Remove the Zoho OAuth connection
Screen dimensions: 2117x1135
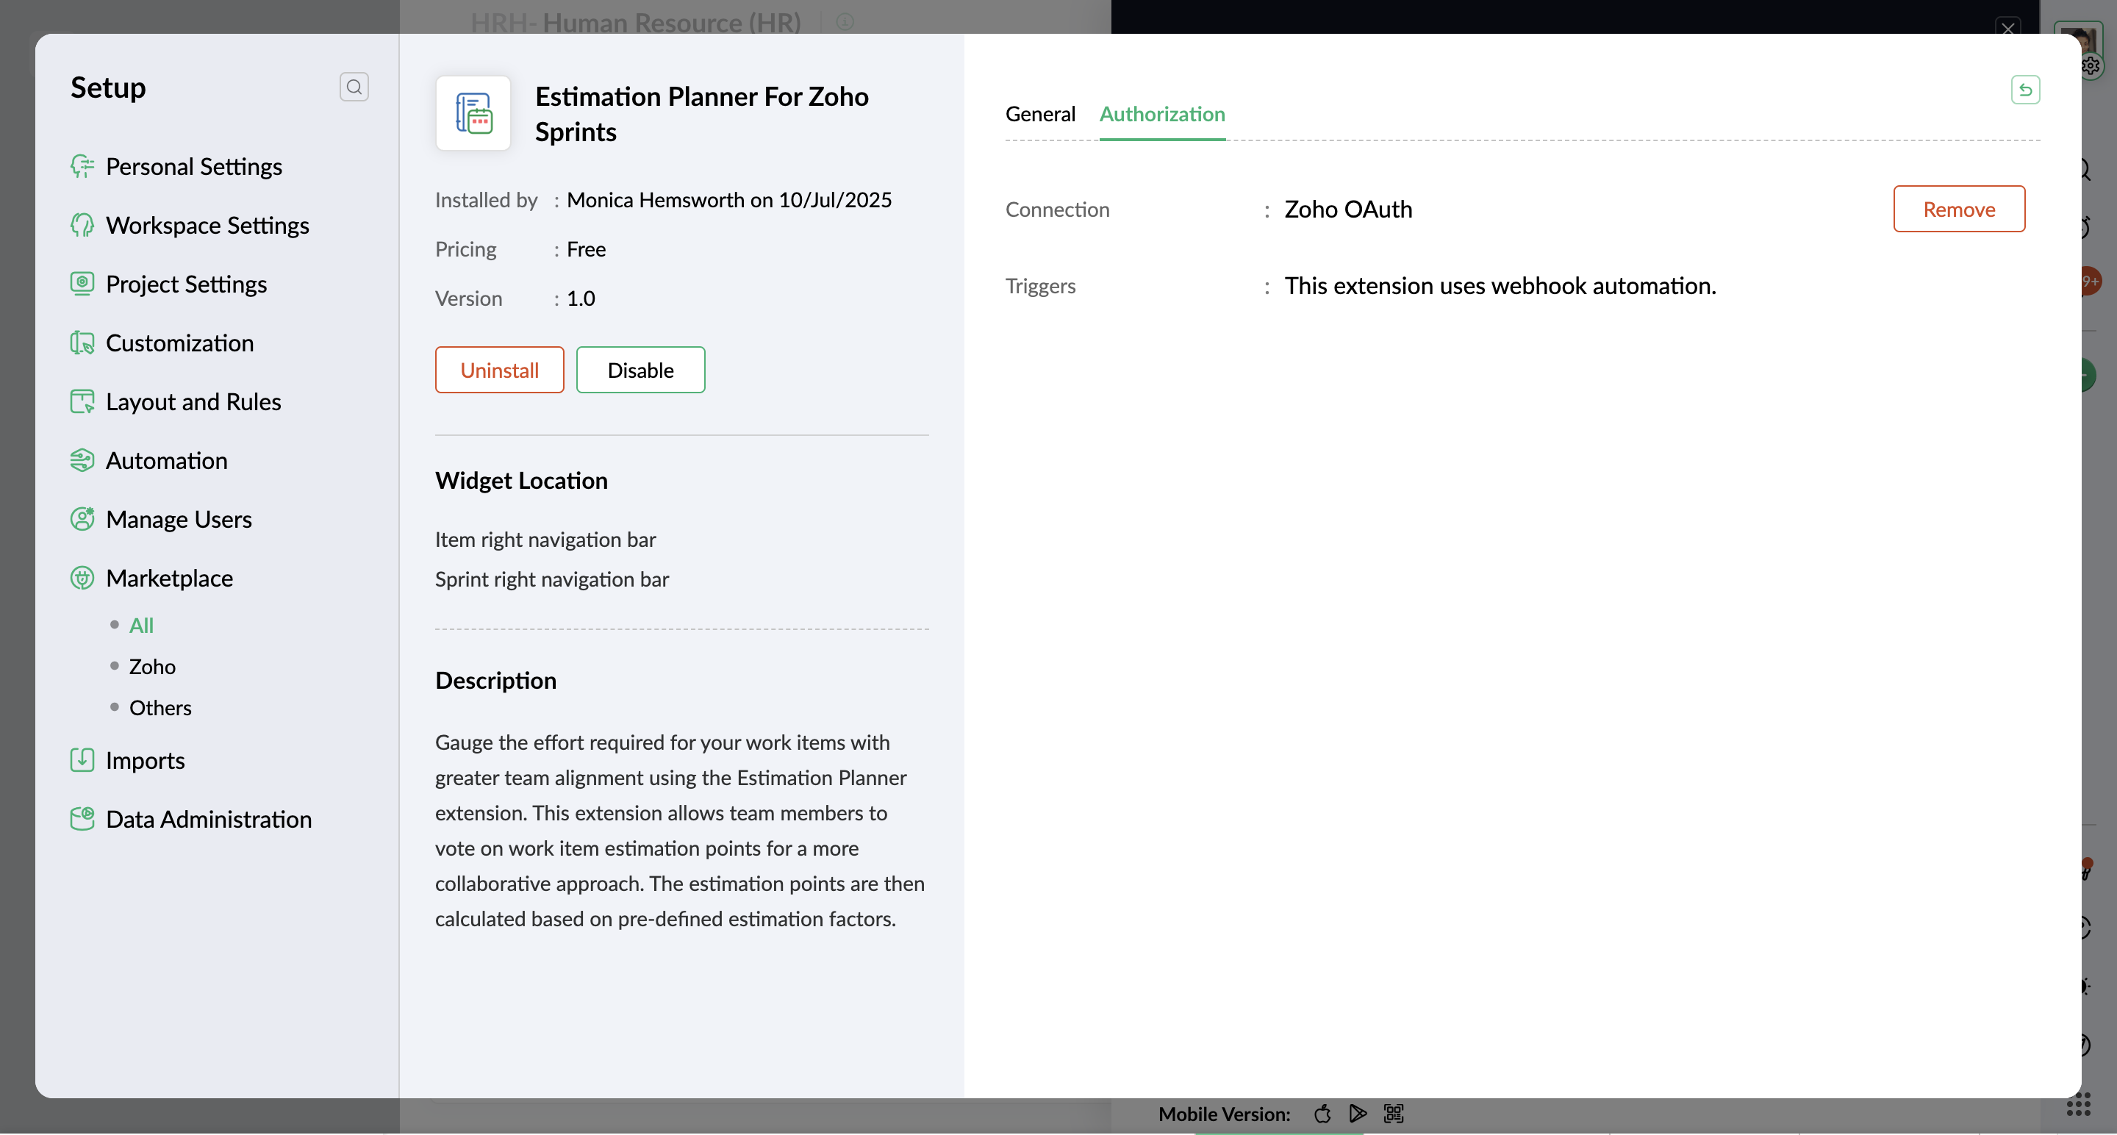(1959, 209)
